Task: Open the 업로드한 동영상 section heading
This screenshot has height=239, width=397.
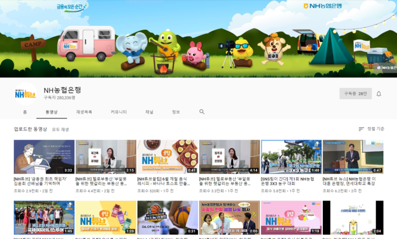Action: click(x=30, y=129)
